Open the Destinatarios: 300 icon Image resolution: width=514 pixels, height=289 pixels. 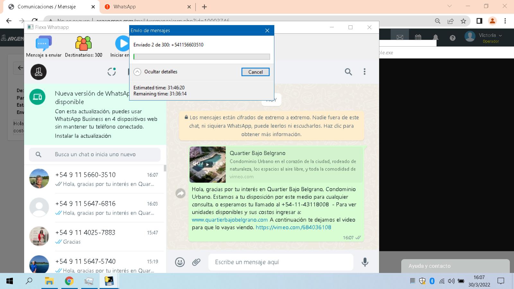(84, 43)
